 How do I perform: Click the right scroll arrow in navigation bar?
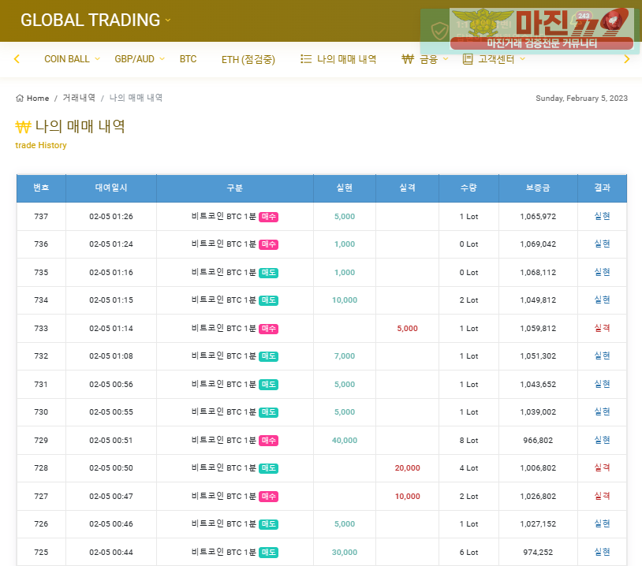(x=627, y=59)
